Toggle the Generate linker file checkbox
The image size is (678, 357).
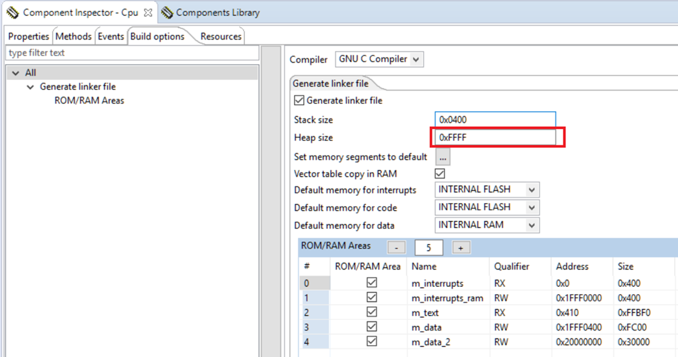[299, 100]
